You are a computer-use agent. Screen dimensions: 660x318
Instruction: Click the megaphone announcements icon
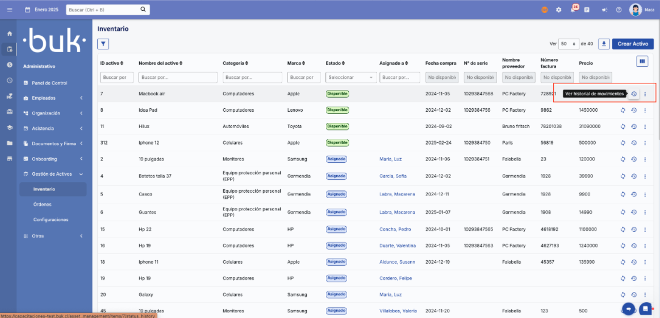(x=604, y=10)
